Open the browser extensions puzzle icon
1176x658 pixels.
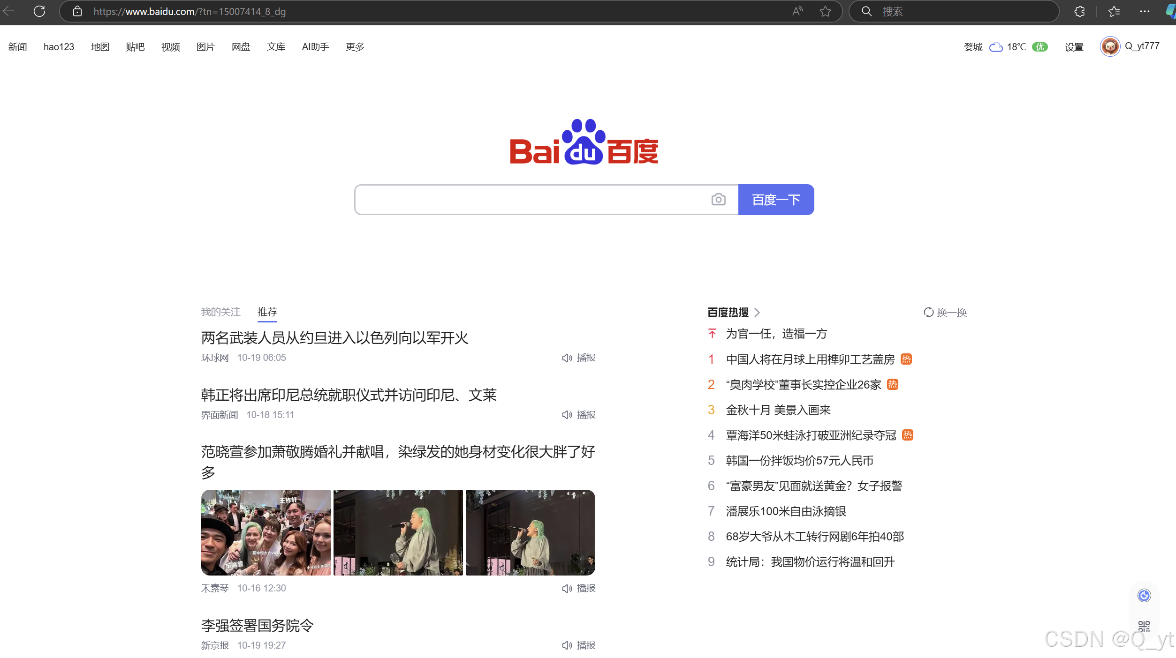pos(1079,11)
